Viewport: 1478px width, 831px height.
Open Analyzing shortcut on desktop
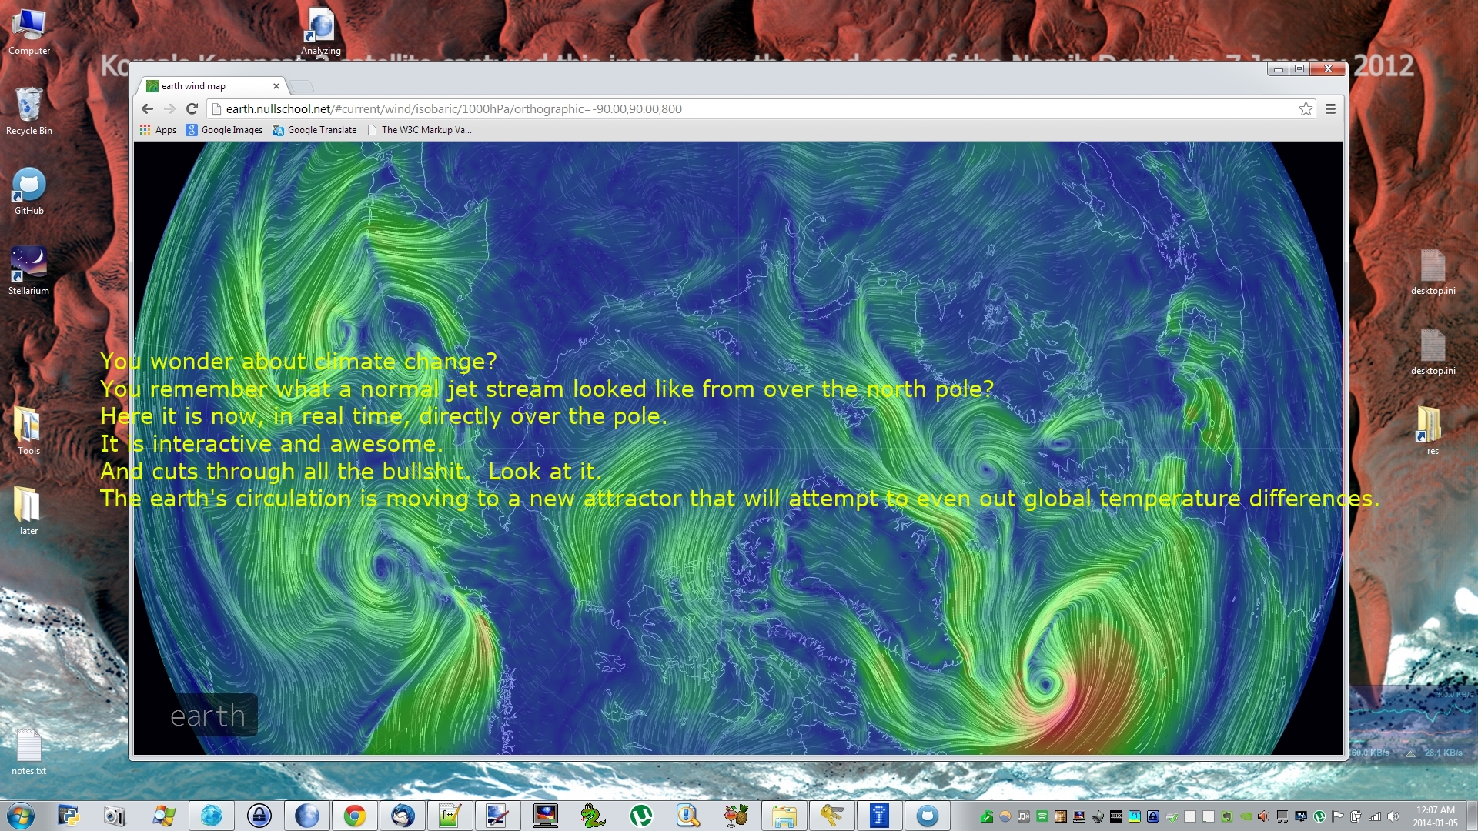(321, 32)
